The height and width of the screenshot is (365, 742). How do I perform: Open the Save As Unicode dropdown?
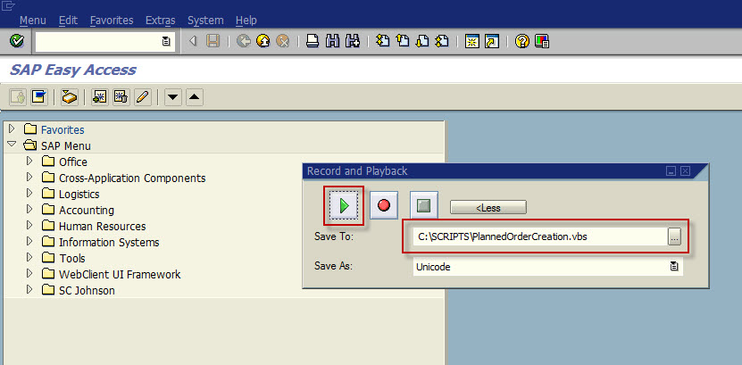coord(674,267)
